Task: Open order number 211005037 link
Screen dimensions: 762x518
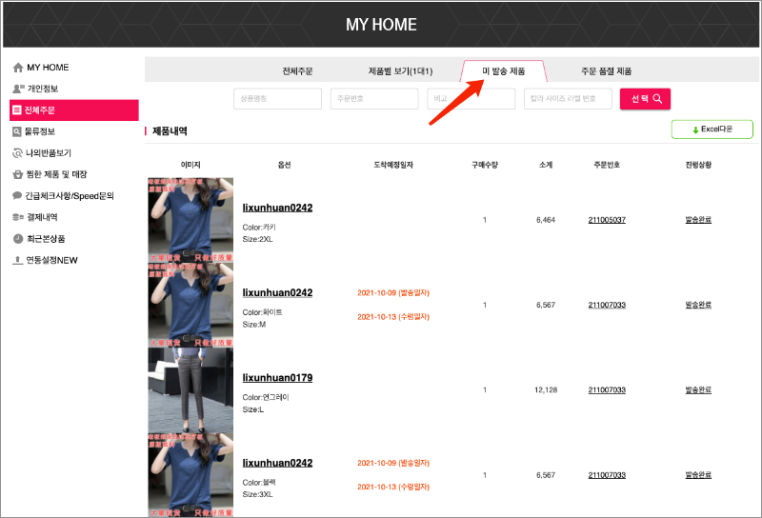Action: [x=607, y=220]
